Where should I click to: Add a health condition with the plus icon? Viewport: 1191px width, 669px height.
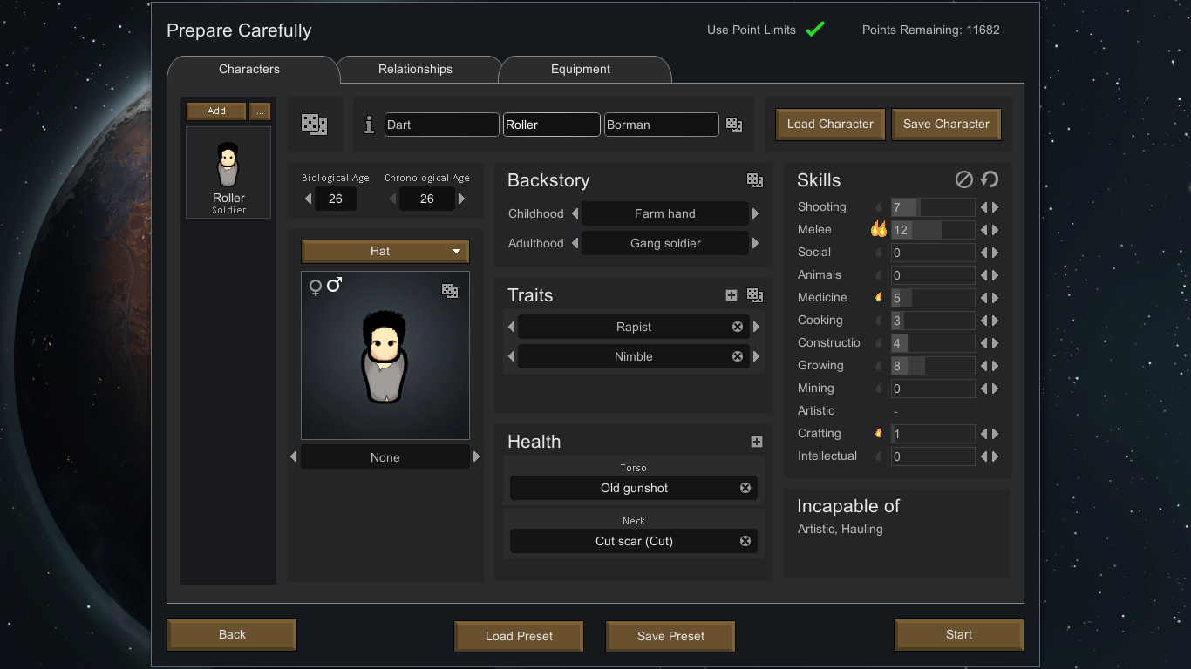click(x=757, y=442)
